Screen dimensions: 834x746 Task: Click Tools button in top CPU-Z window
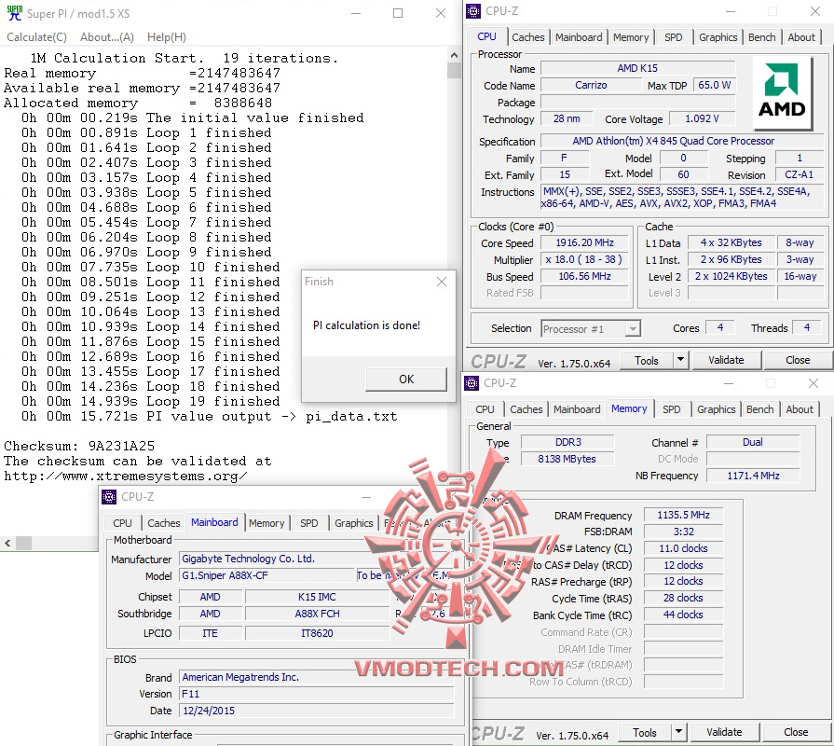point(647,361)
